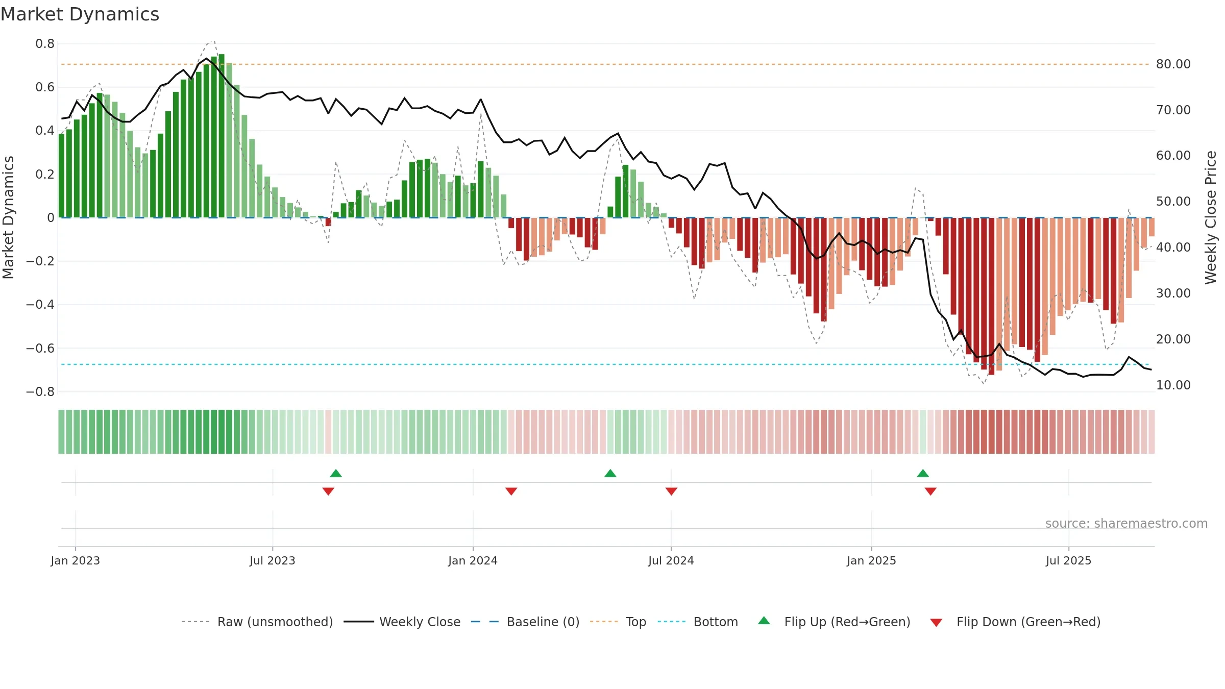This screenshot has width=1225, height=689.
Task: Click the red flip-down marker after Jan 2024
Action: pyautogui.click(x=511, y=491)
